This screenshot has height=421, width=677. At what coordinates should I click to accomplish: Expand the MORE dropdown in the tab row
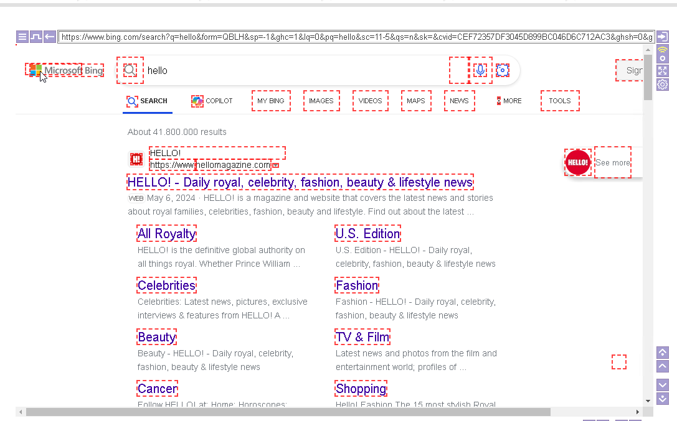coord(509,100)
